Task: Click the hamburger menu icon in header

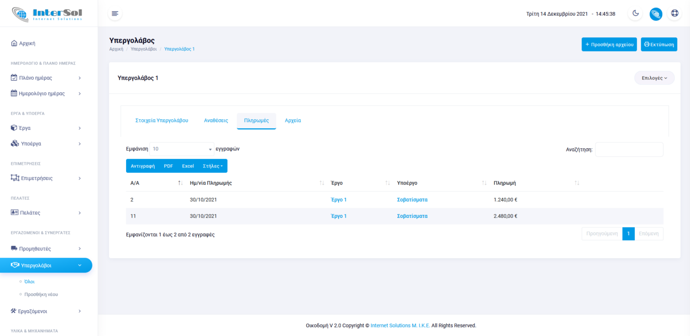Action: (115, 14)
